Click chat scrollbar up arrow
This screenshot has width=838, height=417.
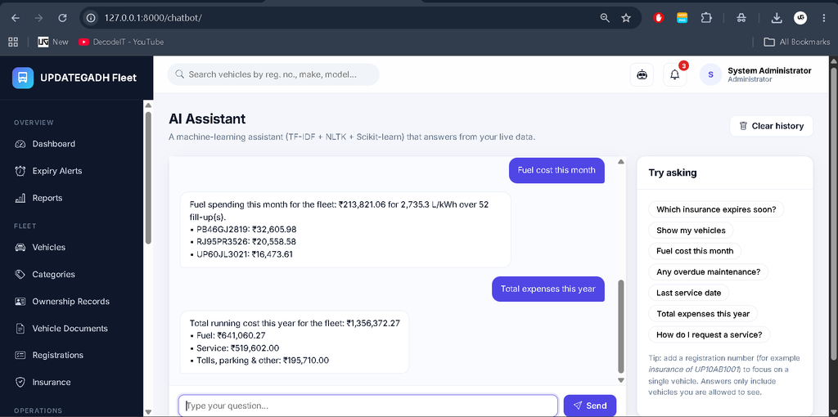(x=621, y=161)
